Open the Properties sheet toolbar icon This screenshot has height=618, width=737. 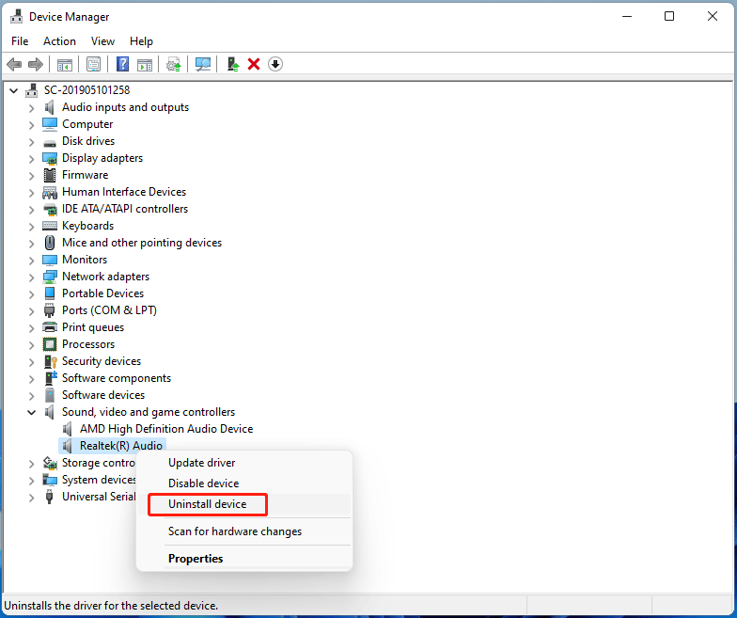pyautogui.click(x=94, y=64)
